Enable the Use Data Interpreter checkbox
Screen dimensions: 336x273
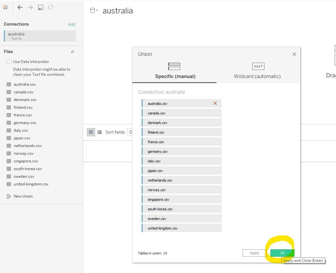click(8, 61)
